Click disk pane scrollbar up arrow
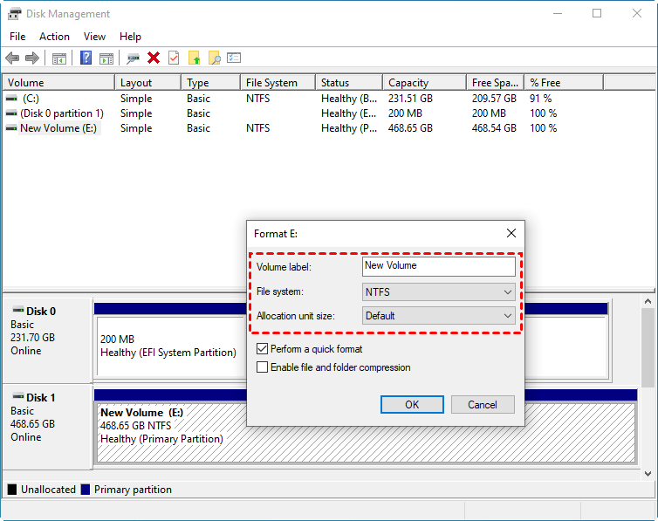 648,301
